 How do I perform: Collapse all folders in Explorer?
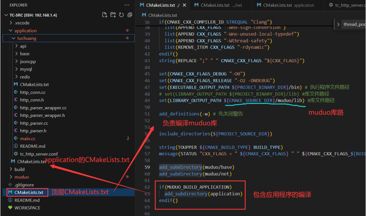tap(130, 15)
